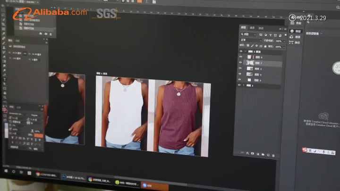Click the orange text color swatch in Character panel
The height and width of the screenshot is (191, 340).
click(x=39, y=135)
